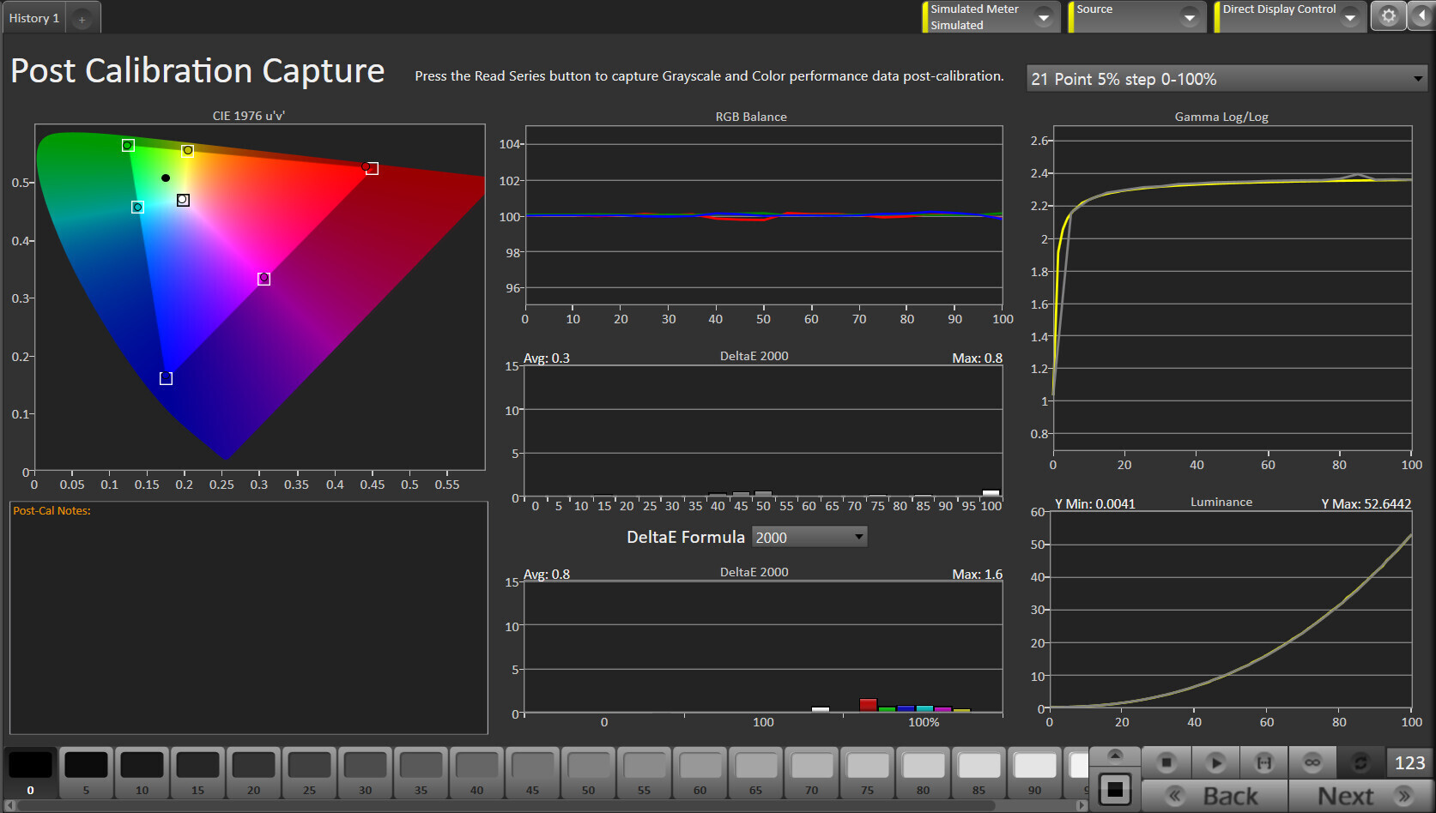Click the RGB Balance chart title
The image size is (1436, 813).
tap(751, 117)
